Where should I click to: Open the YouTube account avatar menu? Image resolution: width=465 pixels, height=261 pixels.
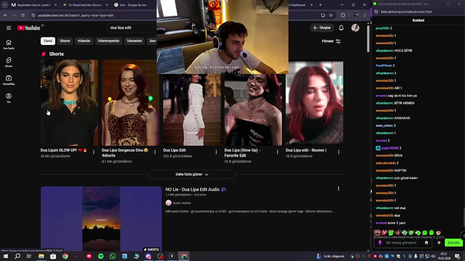355,28
